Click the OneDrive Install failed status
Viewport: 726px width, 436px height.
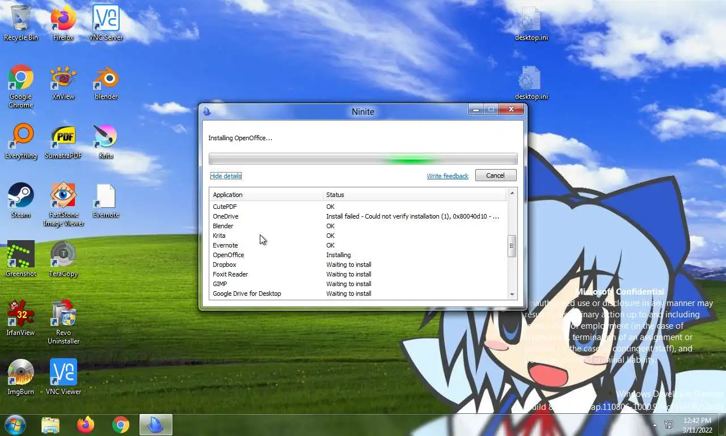(x=413, y=216)
